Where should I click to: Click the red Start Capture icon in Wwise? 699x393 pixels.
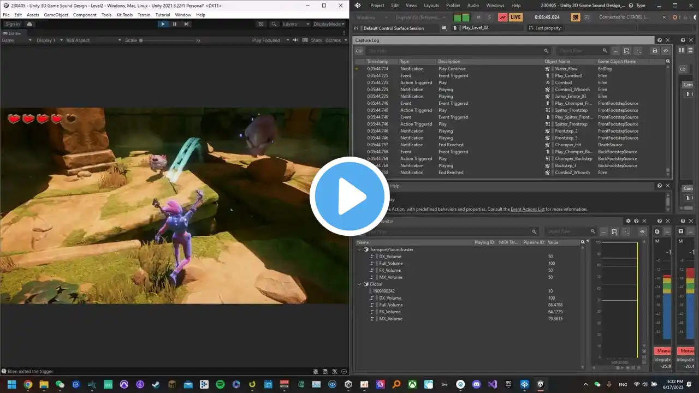[x=502, y=17]
